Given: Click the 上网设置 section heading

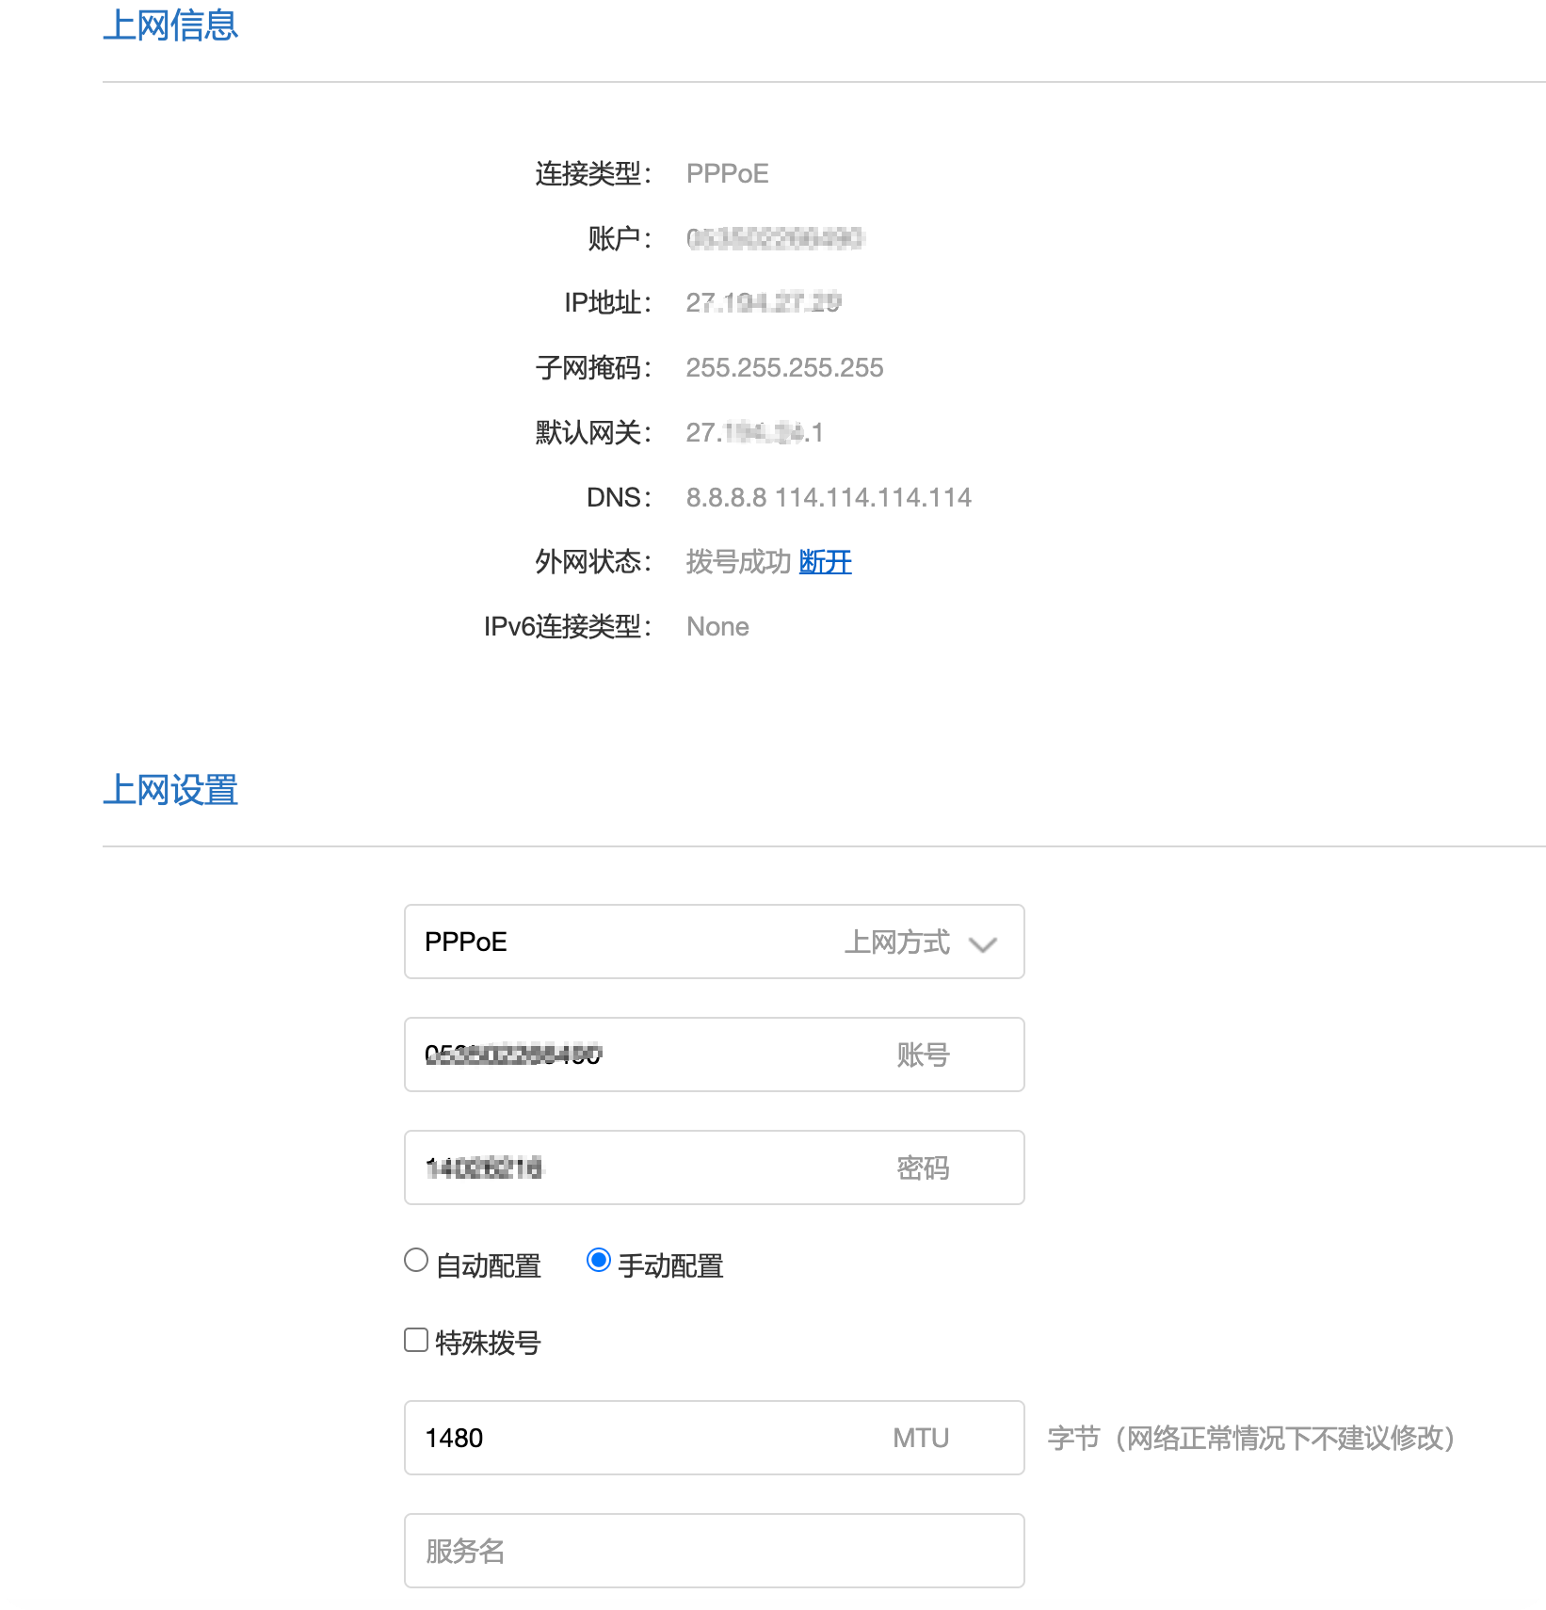Looking at the screenshot, I should point(171,791).
